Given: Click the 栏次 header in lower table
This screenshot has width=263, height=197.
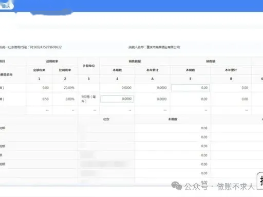Looking at the screenshot, I should (x=106, y=119).
